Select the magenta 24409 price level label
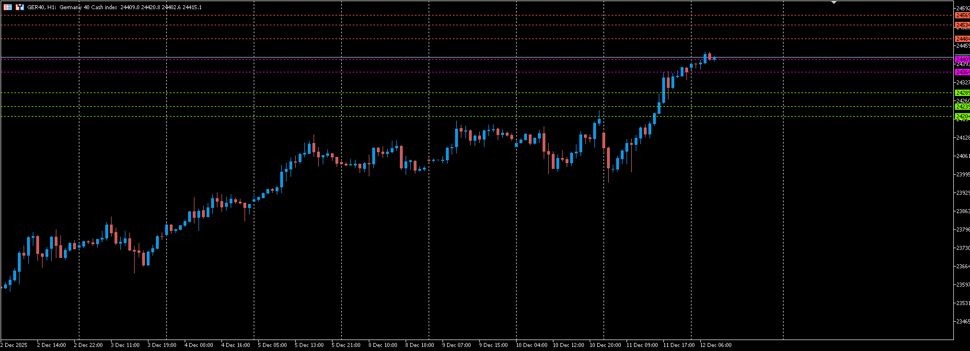Image resolution: width=970 pixels, height=351 pixels. [963, 59]
